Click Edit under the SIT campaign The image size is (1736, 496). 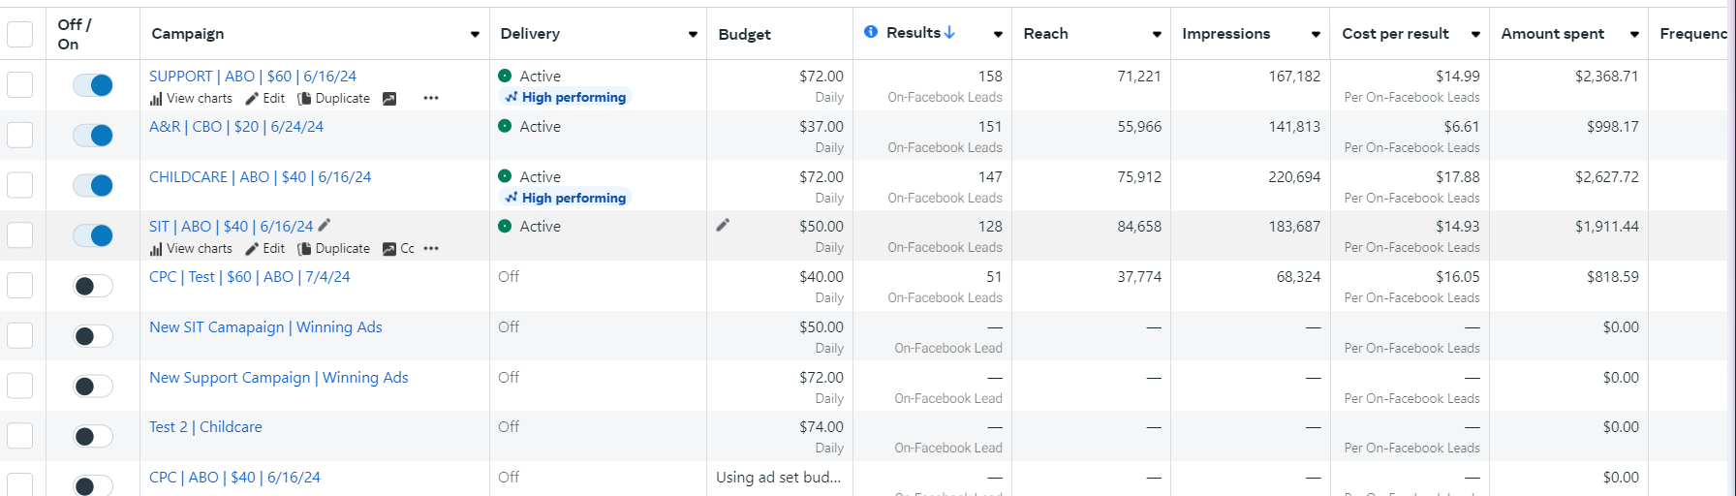point(265,249)
